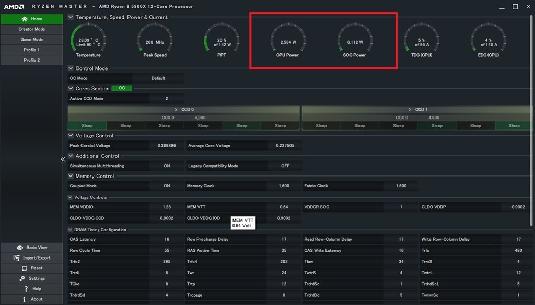Click the AMD logo in title bar
535x305 pixels.
(14, 6)
